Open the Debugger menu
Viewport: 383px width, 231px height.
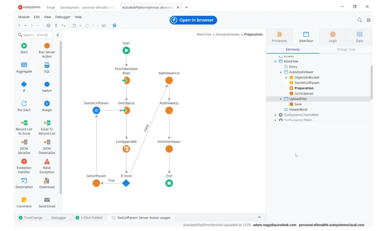pos(62,16)
